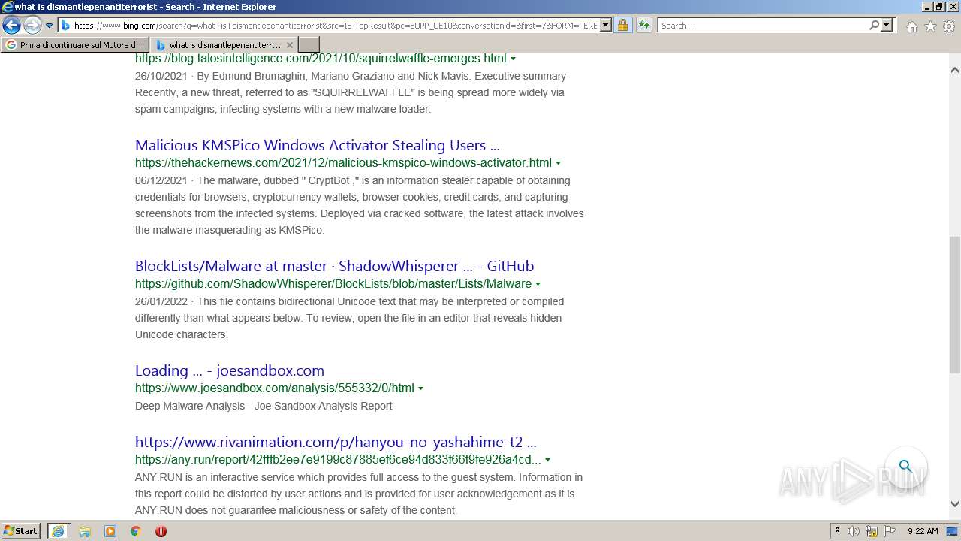The width and height of the screenshot is (961, 541).
Task: Open the Chrome taskbar icon
Action: (136, 531)
